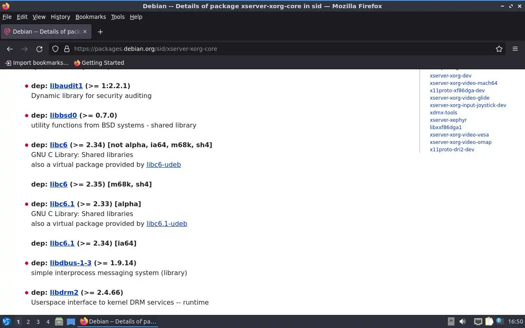Open the libdbus-1-3 package link

pyautogui.click(x=71, y=263)
